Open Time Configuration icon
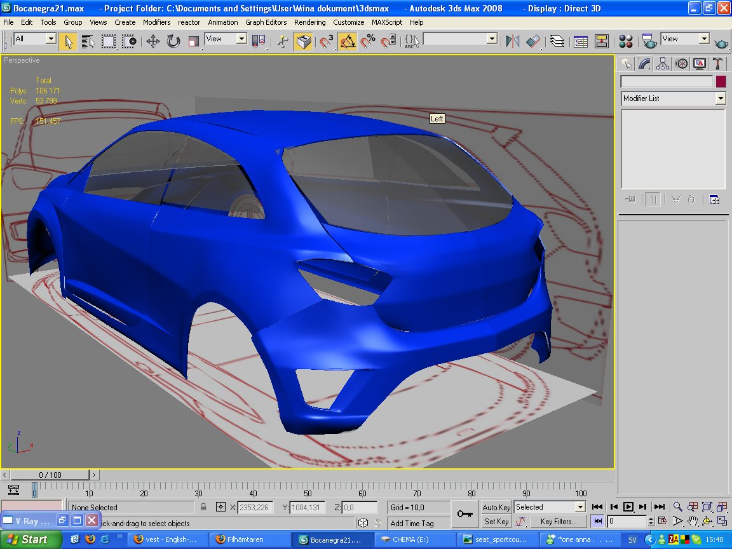The width and height of the screenshot is (732, 549). point(662,521)
